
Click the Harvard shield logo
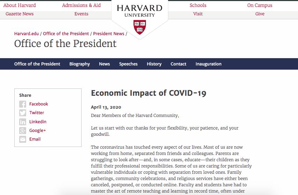click(140, 27)
